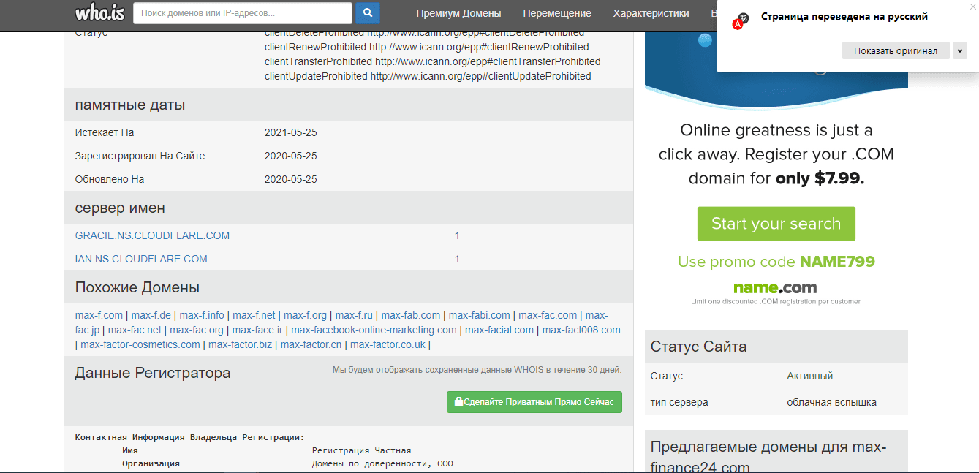Click the name.com logo in advertisement
979x473 pixels.
pyautogui.click(x=775, y=287)
